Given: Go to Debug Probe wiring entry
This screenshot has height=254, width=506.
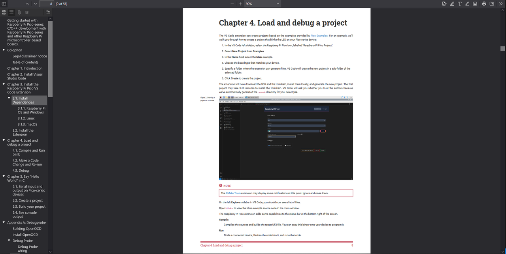Looking at the screenshot, I should [28, 248].
